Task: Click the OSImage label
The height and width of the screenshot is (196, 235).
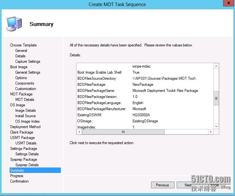Action: coord(85,121)
